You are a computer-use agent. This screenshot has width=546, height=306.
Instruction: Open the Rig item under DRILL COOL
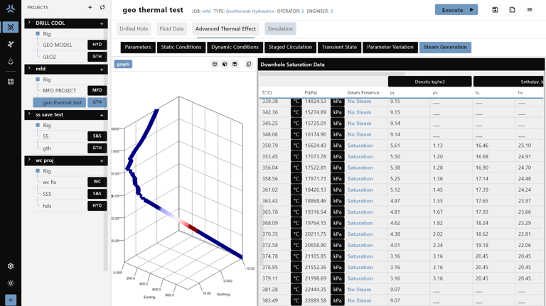(47, 34)
